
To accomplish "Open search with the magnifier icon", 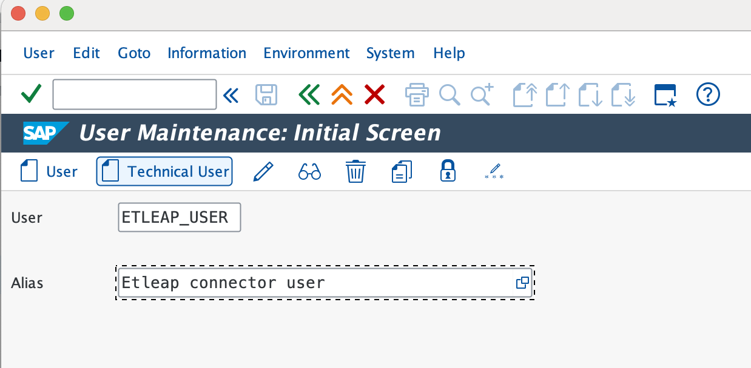I will [450, 94].
